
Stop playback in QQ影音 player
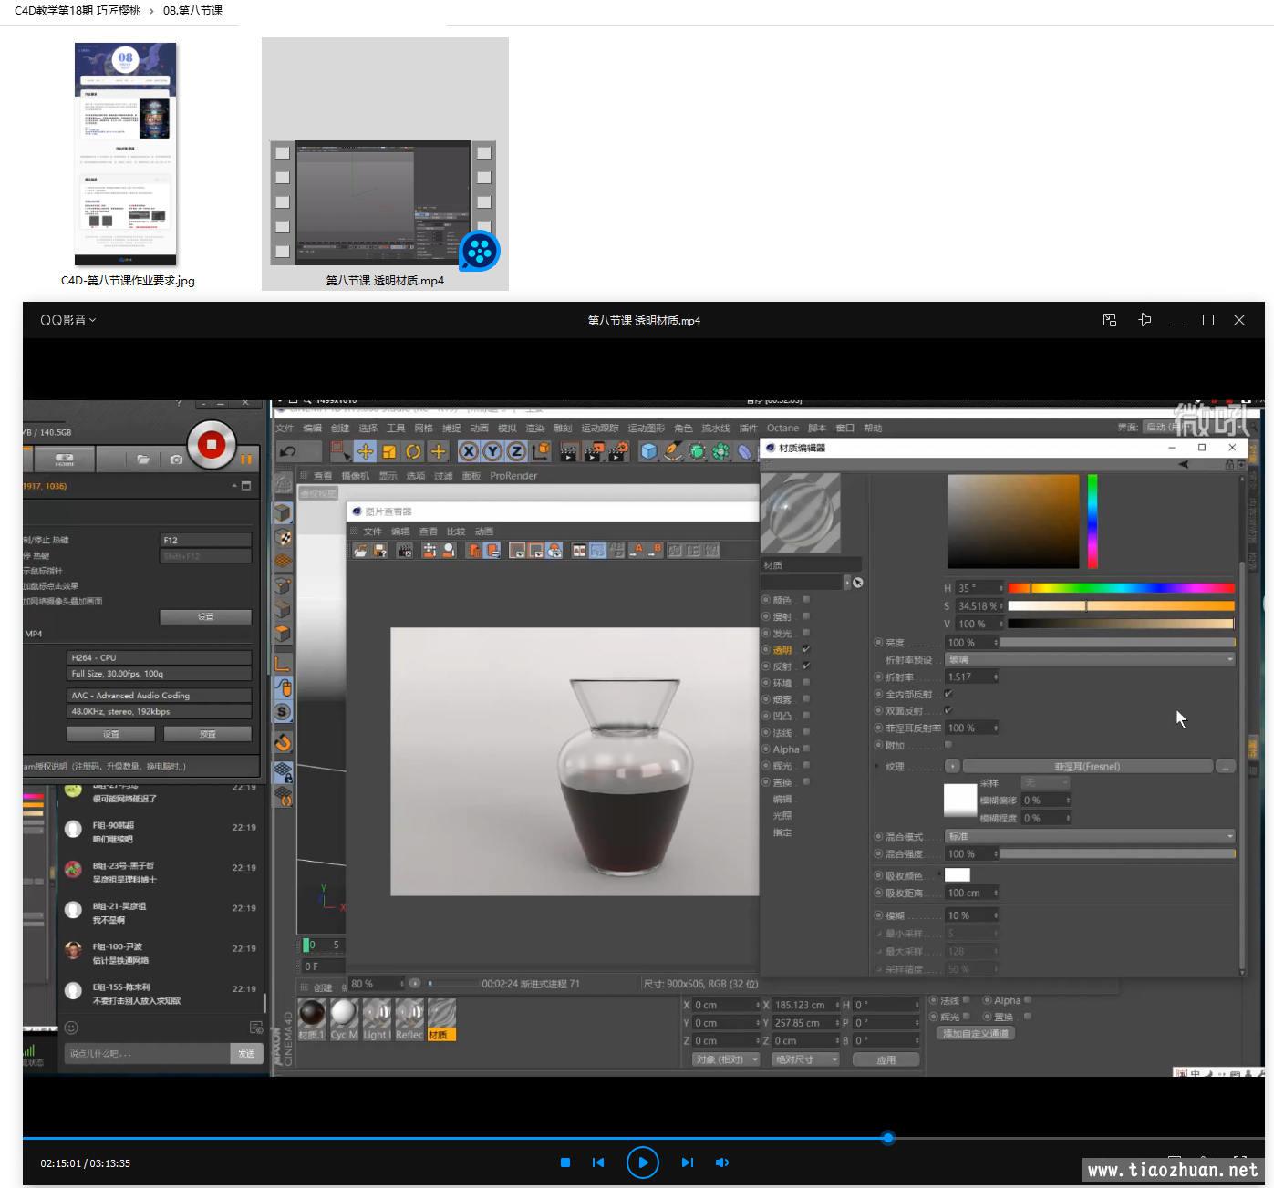pyautogui.click(x=565, y=1162)
